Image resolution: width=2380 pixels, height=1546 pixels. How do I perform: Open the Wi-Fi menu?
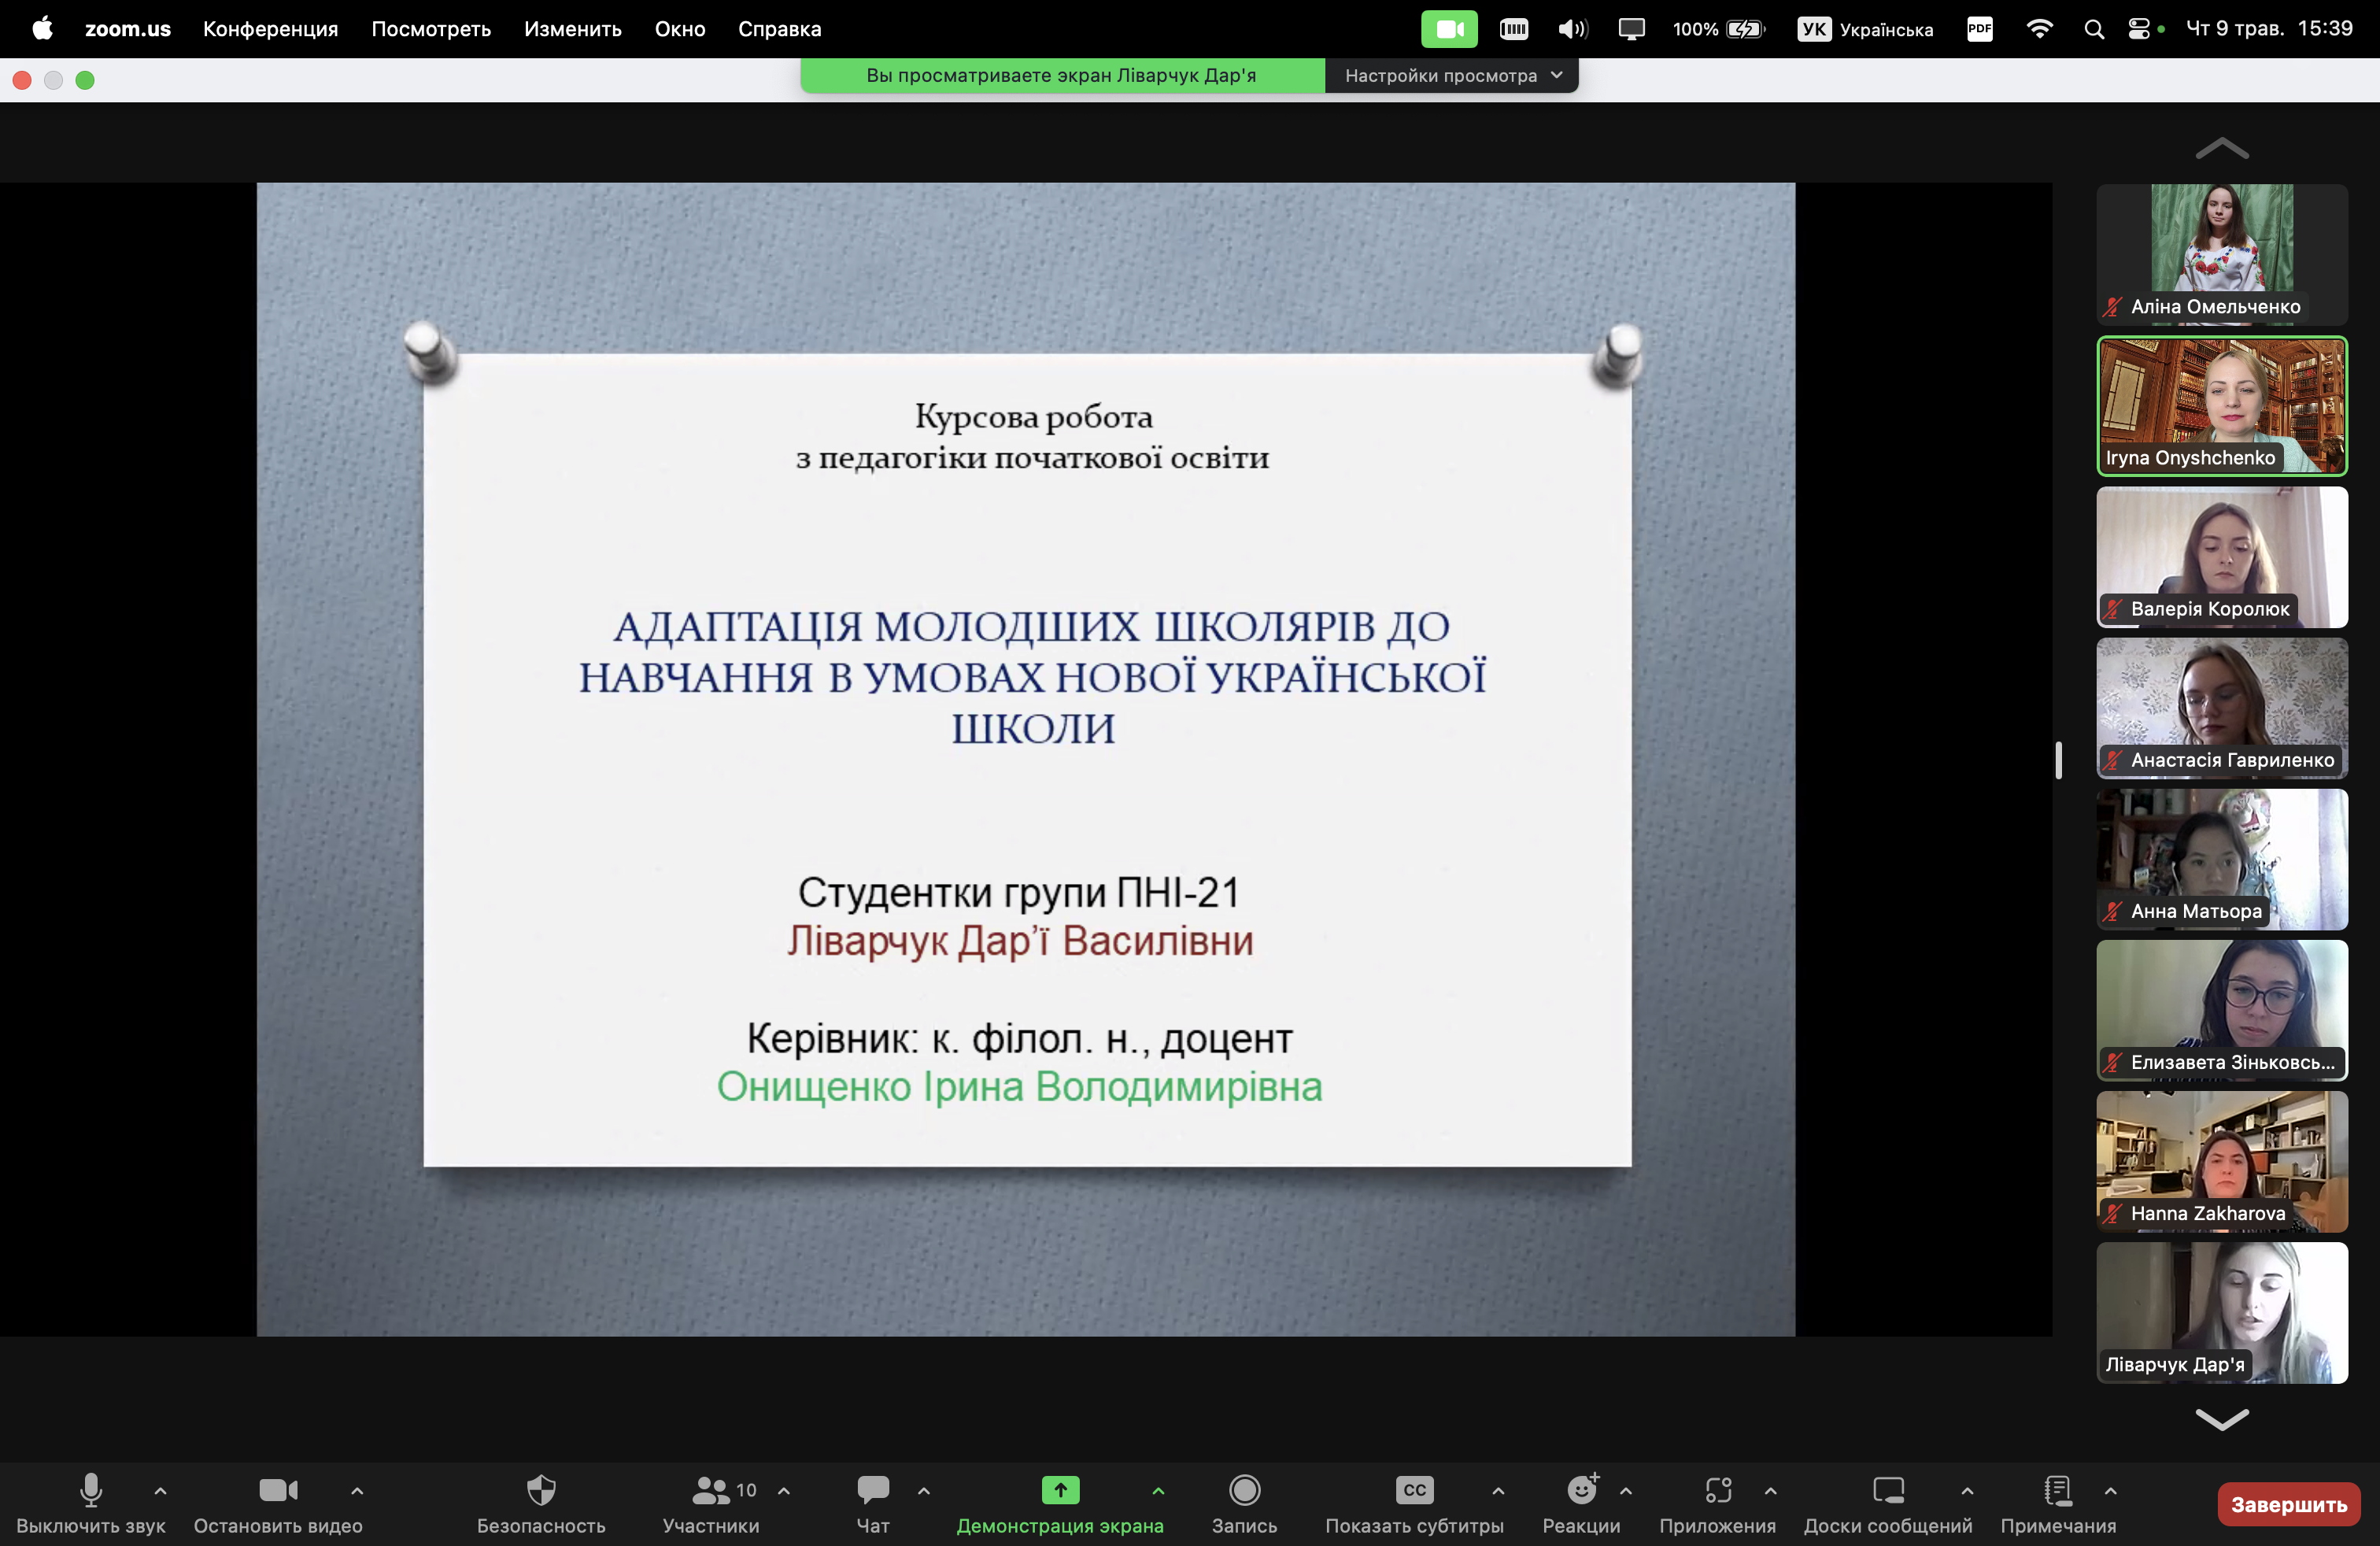[x=2039, y=28]
